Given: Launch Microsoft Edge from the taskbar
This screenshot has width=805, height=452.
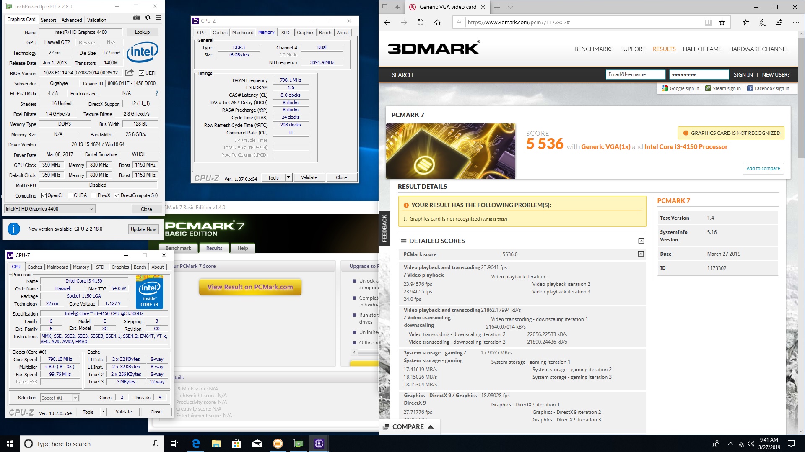Looking at the screenshot, I should tap(196, 444).
